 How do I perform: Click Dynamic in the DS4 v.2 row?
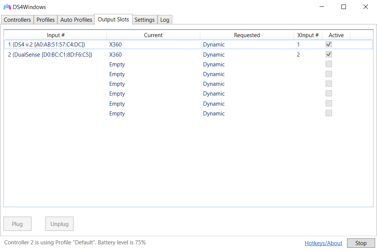[214, 45]
